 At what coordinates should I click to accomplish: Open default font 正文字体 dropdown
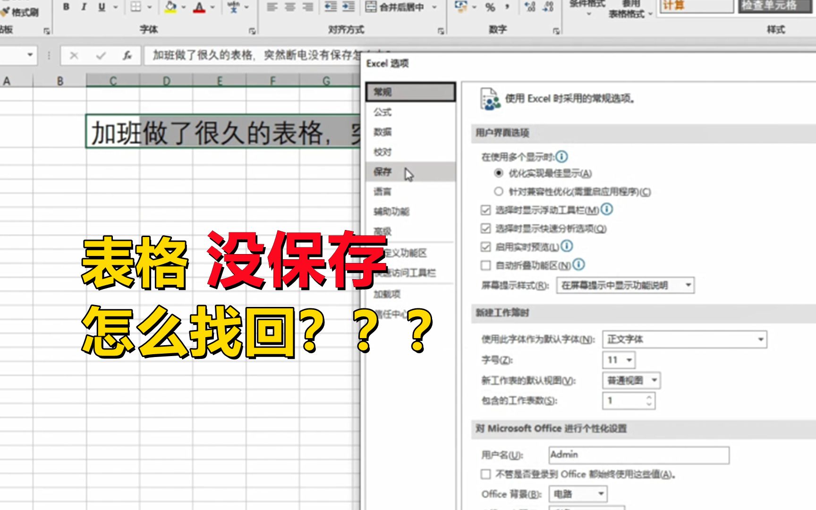coord(684,339)
